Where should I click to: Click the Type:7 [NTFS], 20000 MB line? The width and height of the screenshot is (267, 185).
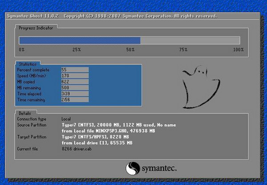pyautogui.click(x=119, y=125)
